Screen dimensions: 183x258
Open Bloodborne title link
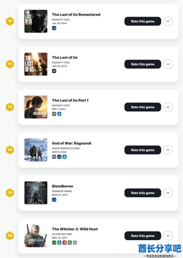coord(62,186)
